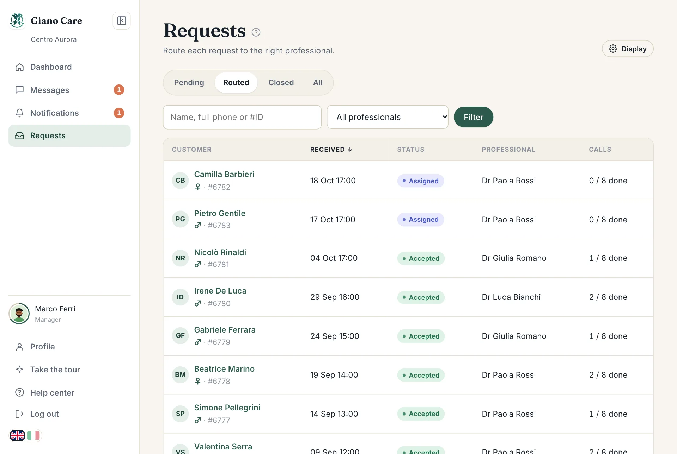Switch language with the Italian flag
Screen dimensions: 677x454
[x=33, y=436]
